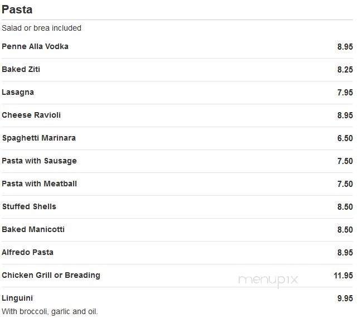This screenshot has width=358, height=318.
Task: Click the 'Salad or brea included' note
Action: click(x=41, y=28)
